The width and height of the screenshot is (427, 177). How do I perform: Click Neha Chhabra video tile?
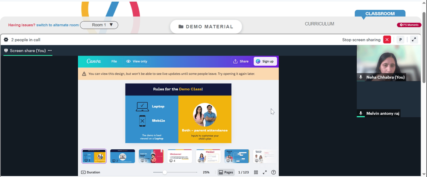389,63
